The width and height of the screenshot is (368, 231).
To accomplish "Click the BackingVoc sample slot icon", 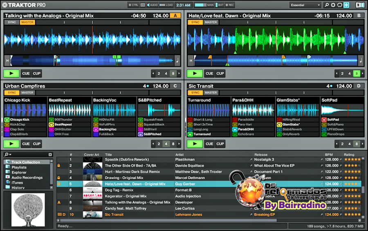I will pos(96,129).
